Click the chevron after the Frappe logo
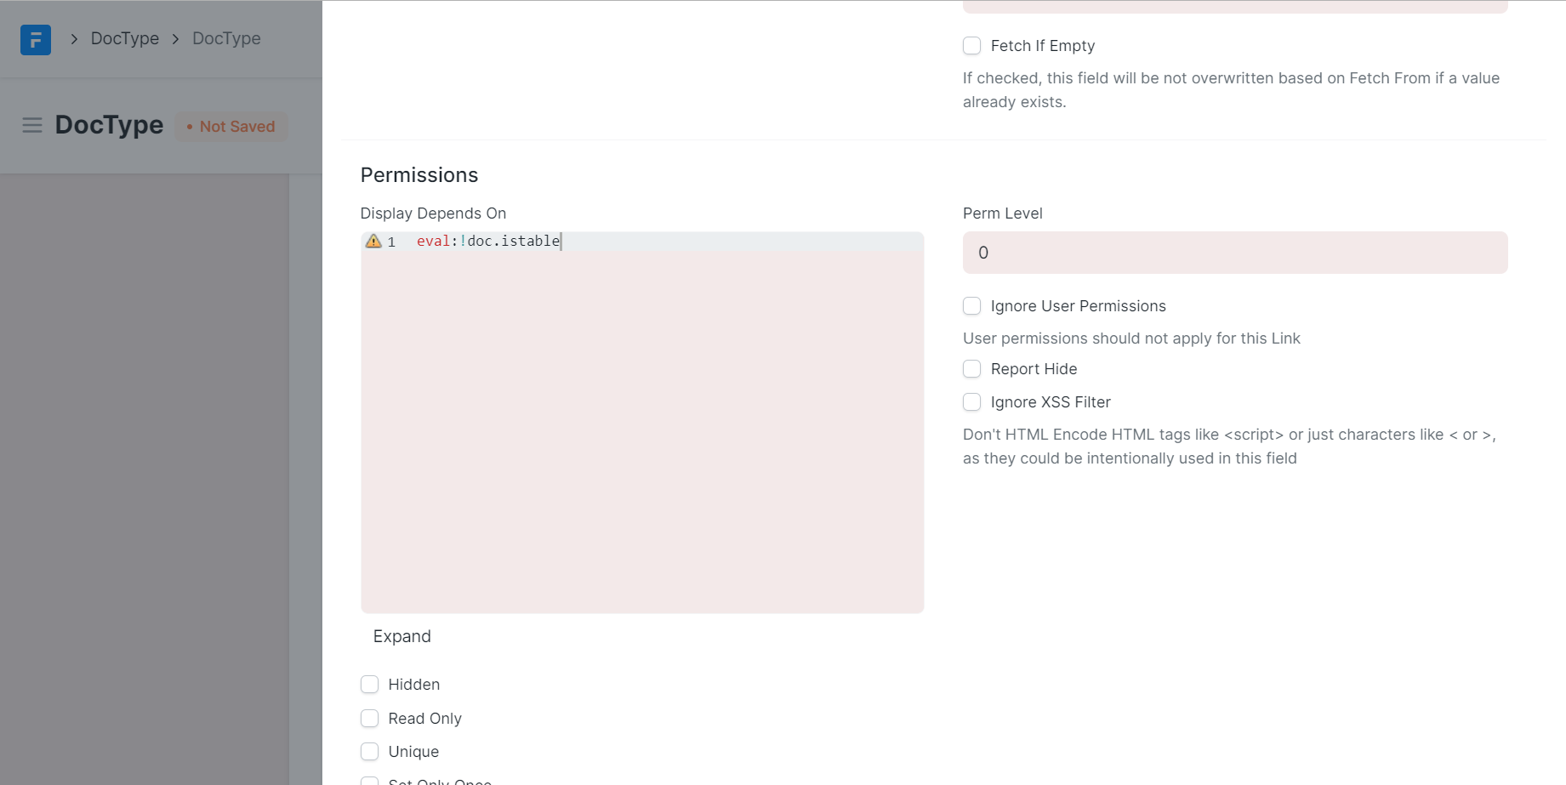Image resolution: width=1566 pixels, height=785 pixels. 74,38
